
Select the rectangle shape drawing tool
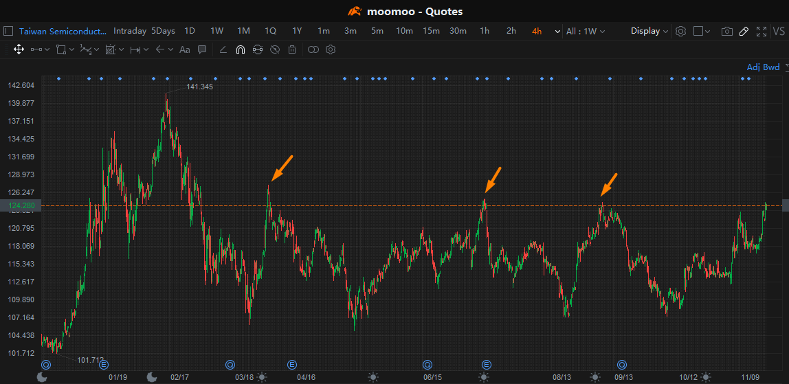click(61, 49)
